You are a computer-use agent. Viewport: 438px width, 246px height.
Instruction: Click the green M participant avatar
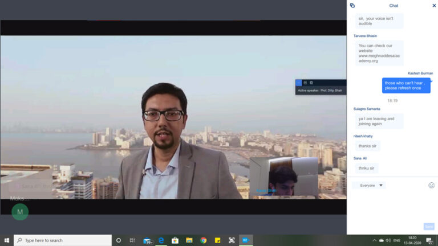[x=20, y=212]
